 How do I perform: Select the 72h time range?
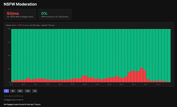[x=28, y=91]
